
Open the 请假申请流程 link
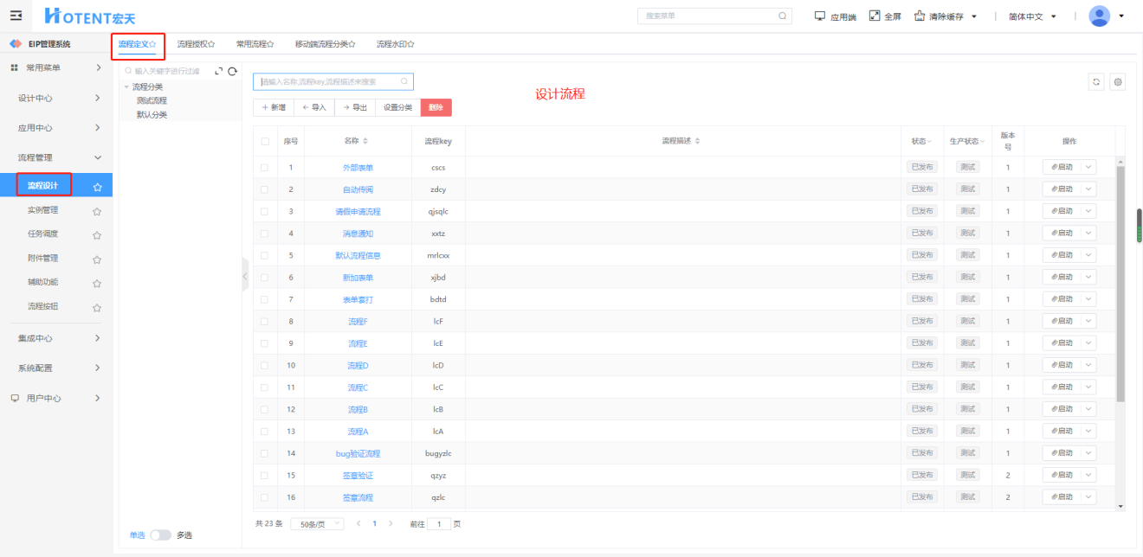point(358,211)
